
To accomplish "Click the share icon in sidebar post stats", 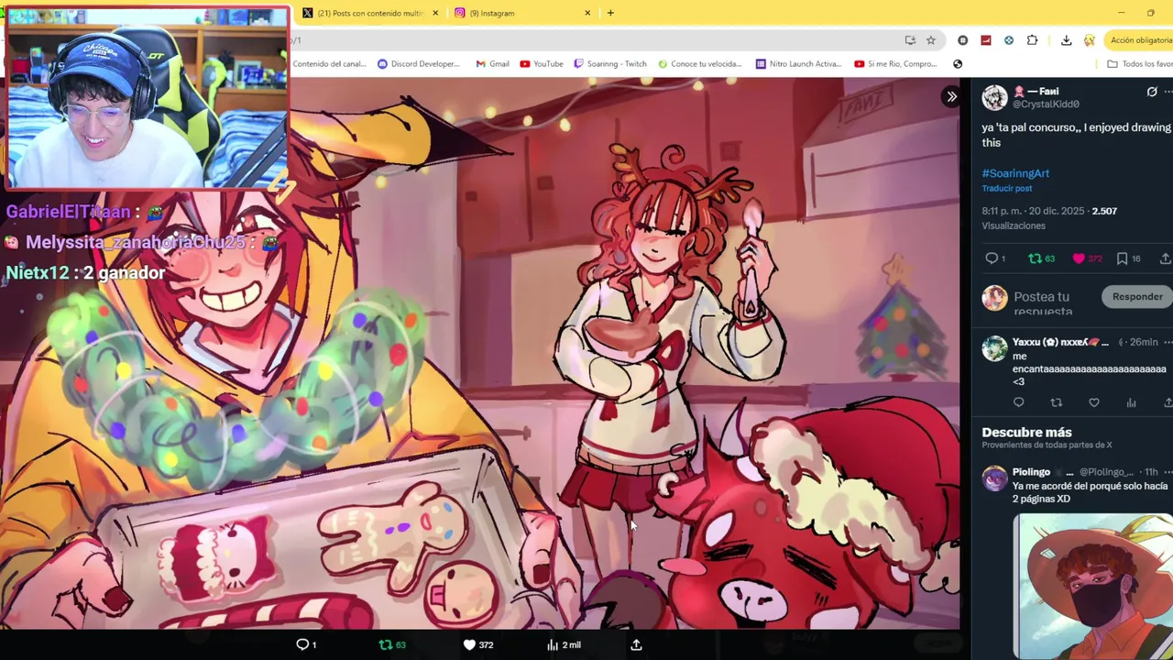I will tap(1166, 258).
